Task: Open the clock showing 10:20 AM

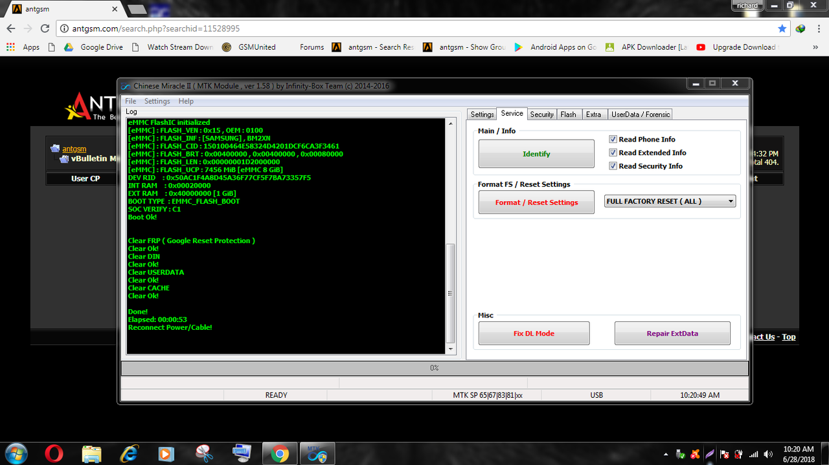Action: coord(798,453)
